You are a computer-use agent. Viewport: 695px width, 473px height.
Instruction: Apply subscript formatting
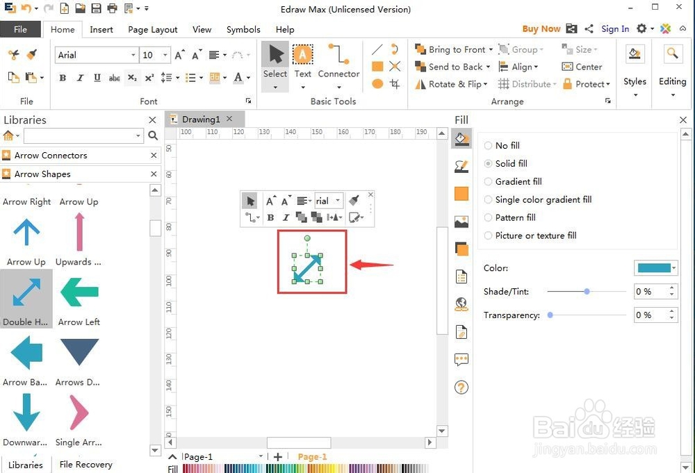(x=132, y=78)
